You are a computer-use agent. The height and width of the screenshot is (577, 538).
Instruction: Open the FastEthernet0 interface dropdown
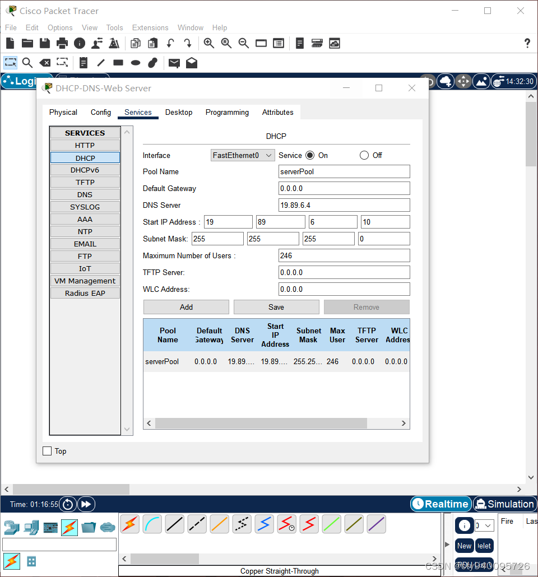click(x=243, y=155)
